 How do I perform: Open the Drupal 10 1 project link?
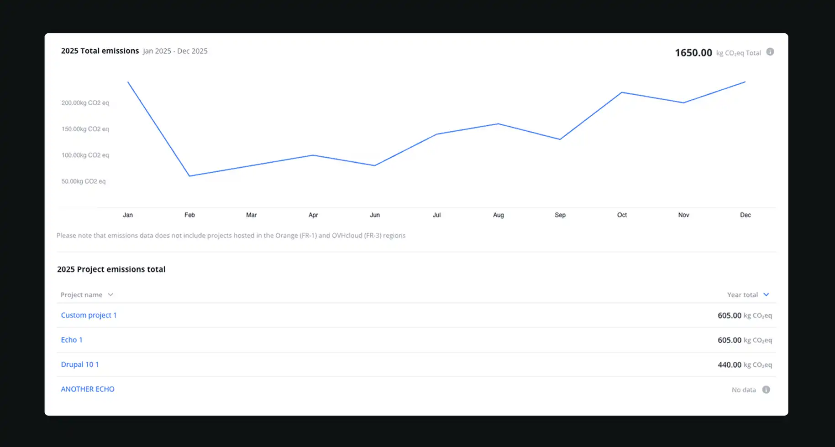(80, 365)
